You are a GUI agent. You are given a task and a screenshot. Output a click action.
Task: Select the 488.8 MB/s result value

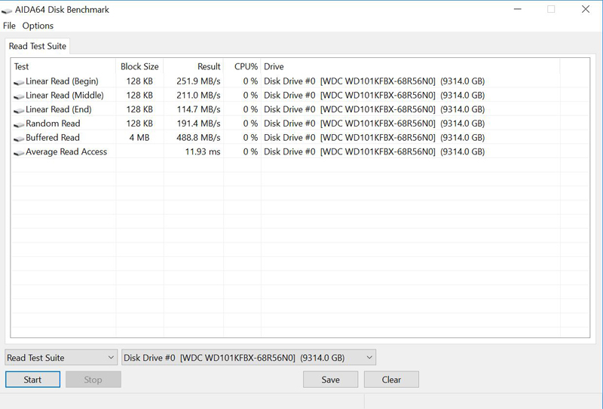198,138
